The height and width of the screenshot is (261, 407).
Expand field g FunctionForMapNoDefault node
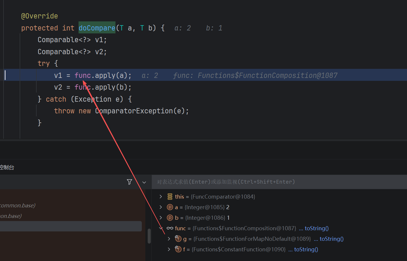169,239
